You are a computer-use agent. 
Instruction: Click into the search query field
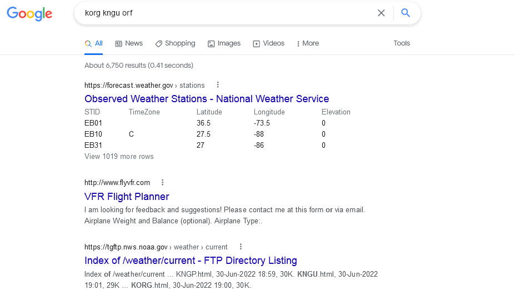click(x=222, y=13)
